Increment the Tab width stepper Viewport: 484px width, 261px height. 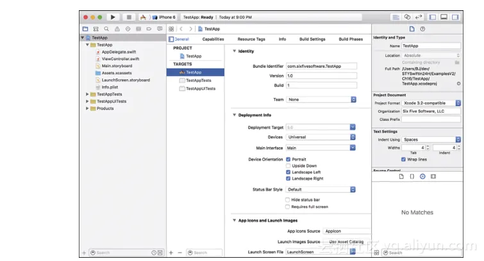pos(428,146)
